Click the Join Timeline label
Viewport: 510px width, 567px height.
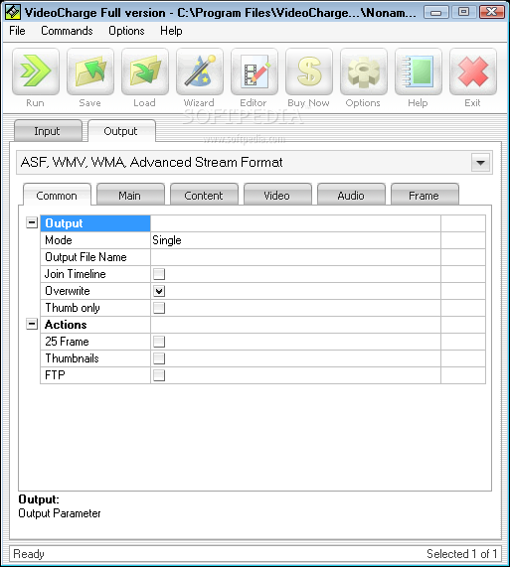[76, 274]
